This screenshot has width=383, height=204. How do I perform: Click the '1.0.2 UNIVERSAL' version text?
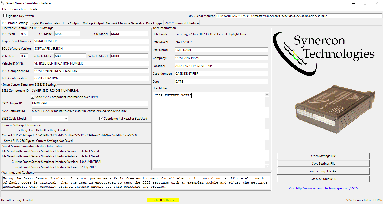(91, 162)
